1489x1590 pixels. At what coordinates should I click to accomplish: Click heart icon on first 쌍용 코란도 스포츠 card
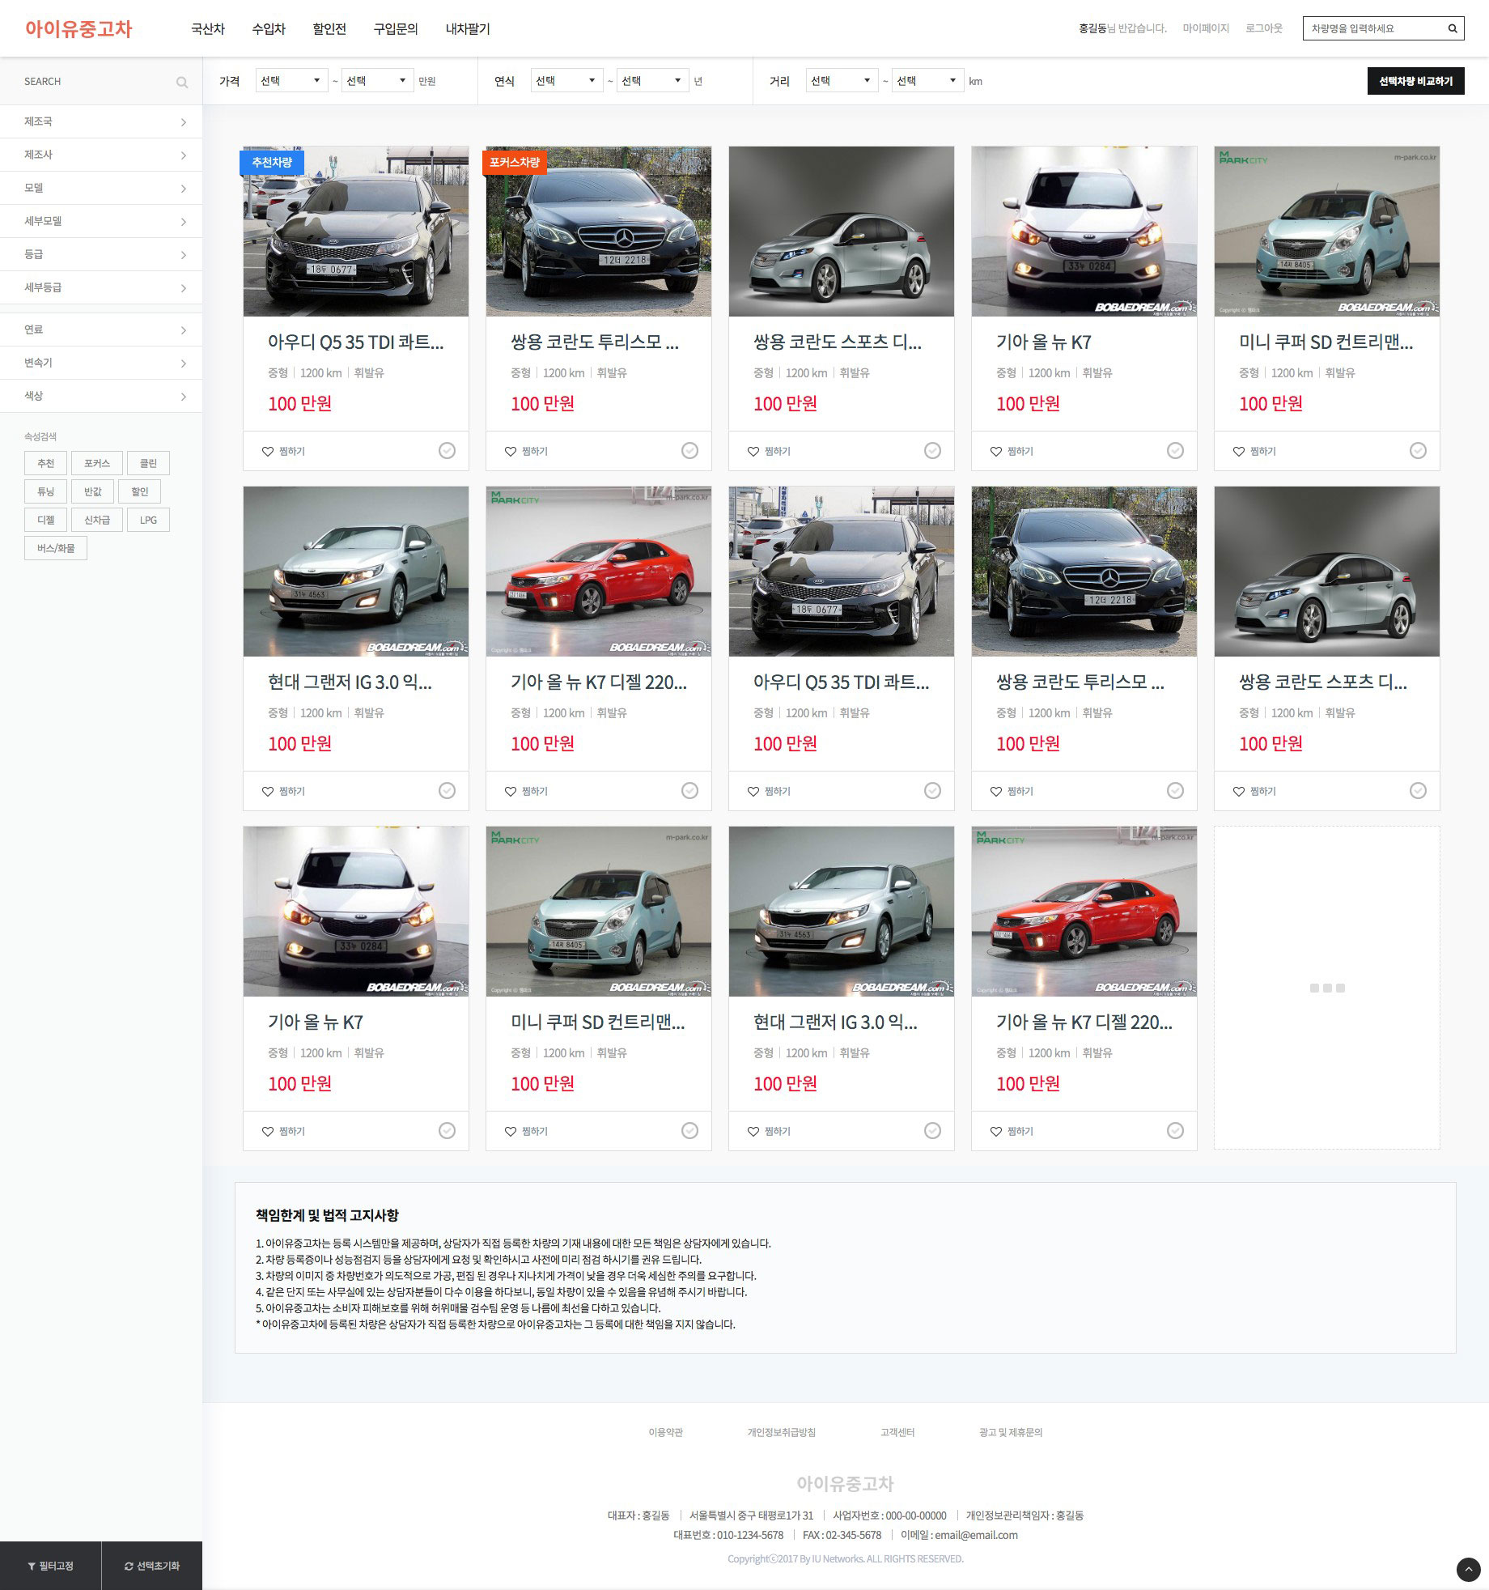(x=753, y=451)
